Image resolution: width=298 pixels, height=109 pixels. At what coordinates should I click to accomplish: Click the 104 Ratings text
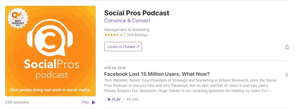click(137, 35)
